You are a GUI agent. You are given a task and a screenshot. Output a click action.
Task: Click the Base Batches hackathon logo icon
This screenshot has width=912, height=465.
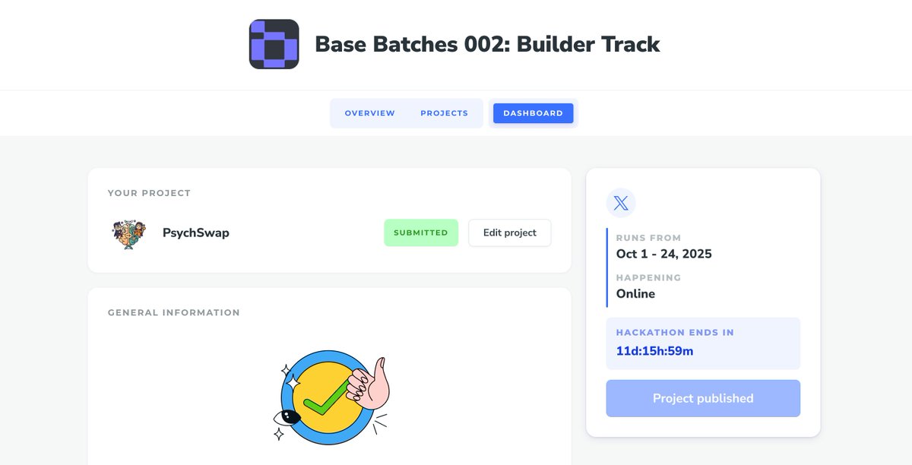274,44
